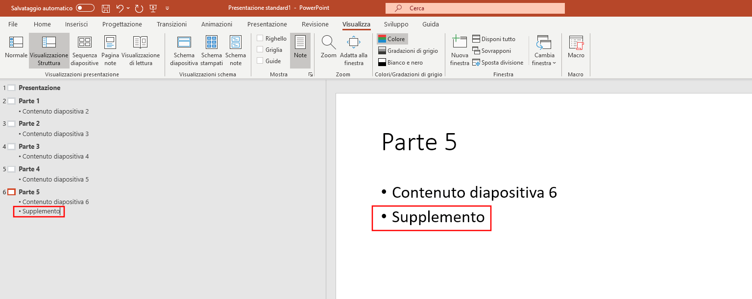Open Mostra group dialog launcher
The width and height of the screenshot is (752, 299).
[x=310, y=74]
